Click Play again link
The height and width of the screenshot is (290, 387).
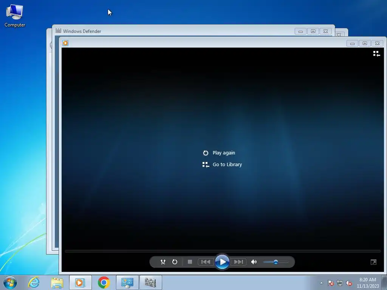pyautogui.click(x=224, y=153)
